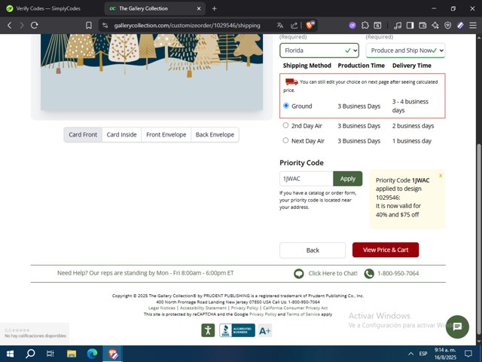
Task: Open the ESP language indicator in tray
Action: point(423,354)
